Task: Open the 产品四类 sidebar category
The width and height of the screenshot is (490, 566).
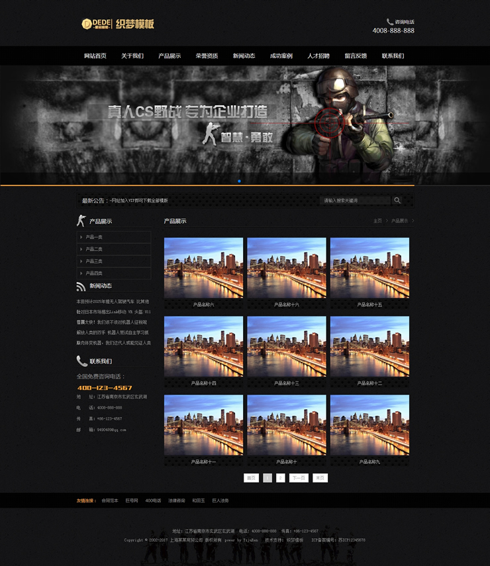Action: point(94,273)
